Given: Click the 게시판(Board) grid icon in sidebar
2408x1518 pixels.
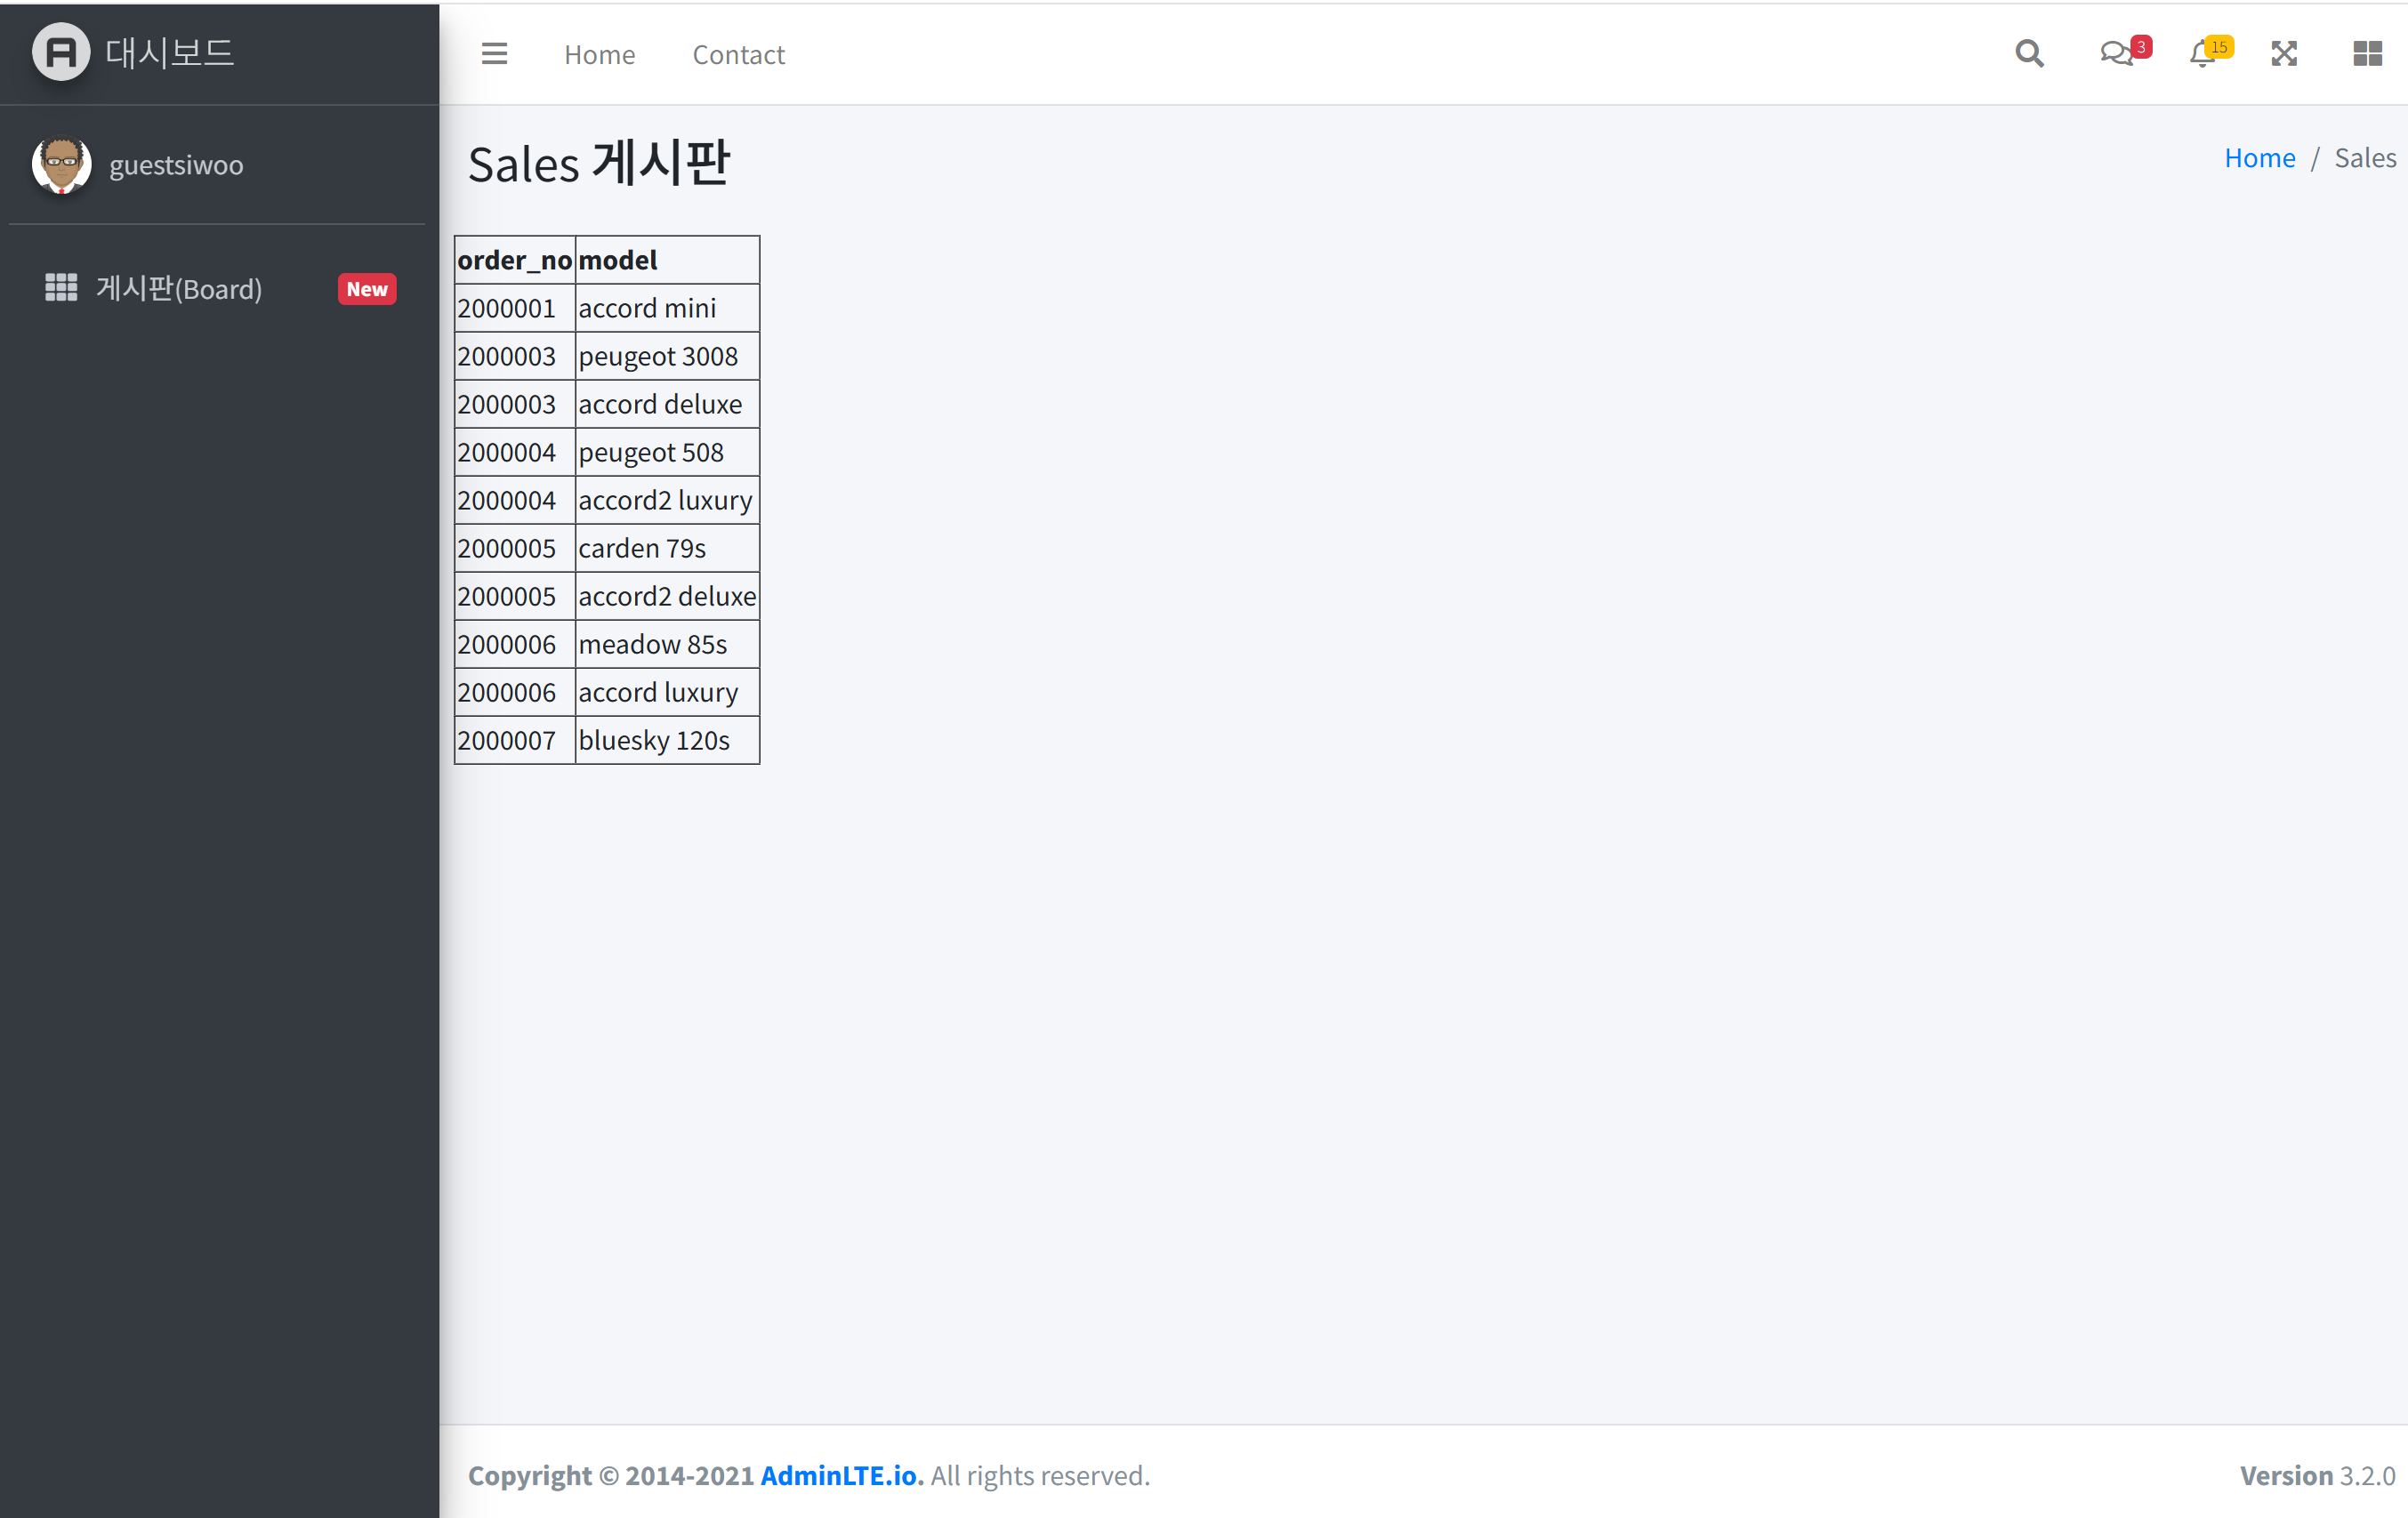Looking at the screenshot, I should (61, 288).
